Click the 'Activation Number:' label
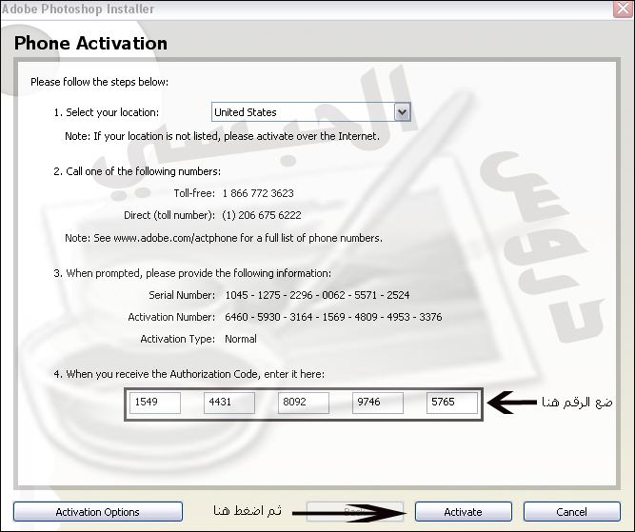Image resolution: width=635 pixels, height=532 pixels. (171, 317)
